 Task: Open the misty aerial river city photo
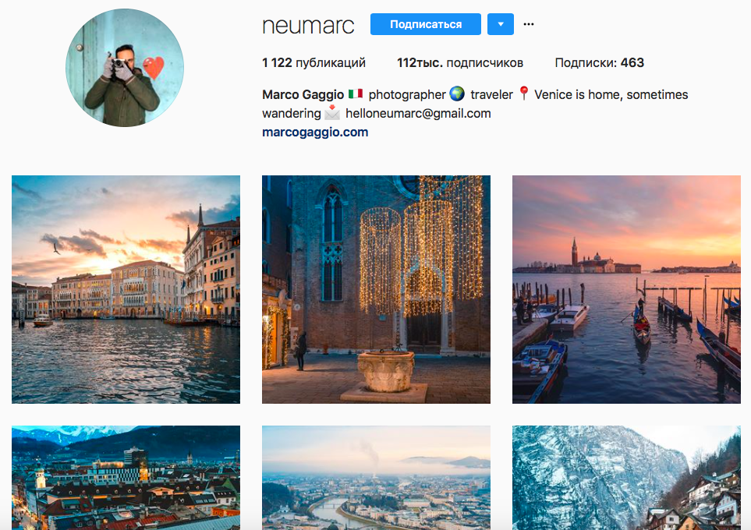(376, 477)
